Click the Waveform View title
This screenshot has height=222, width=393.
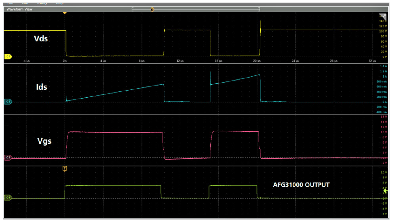20,9
